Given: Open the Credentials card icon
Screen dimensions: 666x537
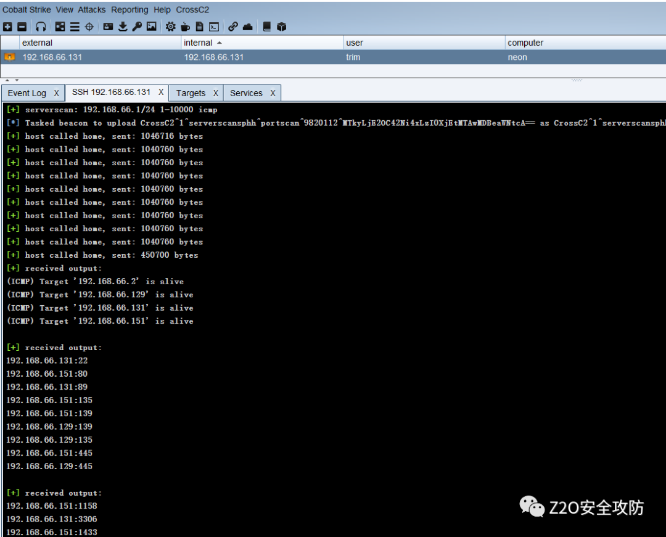Looking at the screenshot, I should tap(109, 27).
